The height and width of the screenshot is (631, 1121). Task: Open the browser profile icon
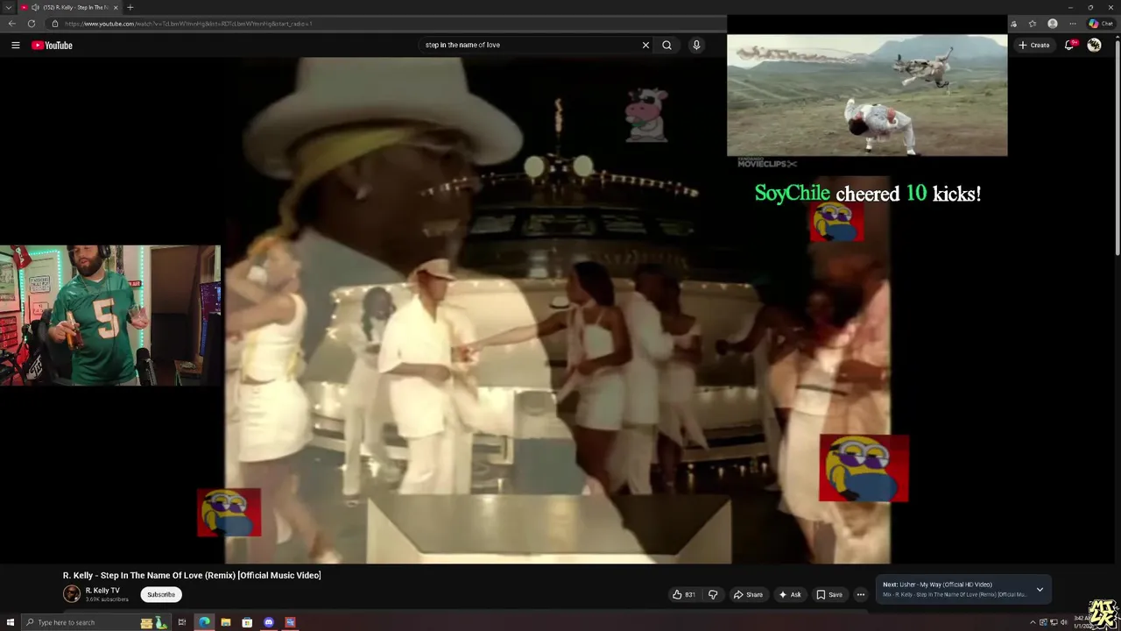[1053, 24]
